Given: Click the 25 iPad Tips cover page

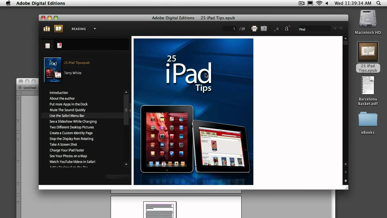Looking at the screenshot, I should (193, 111).
